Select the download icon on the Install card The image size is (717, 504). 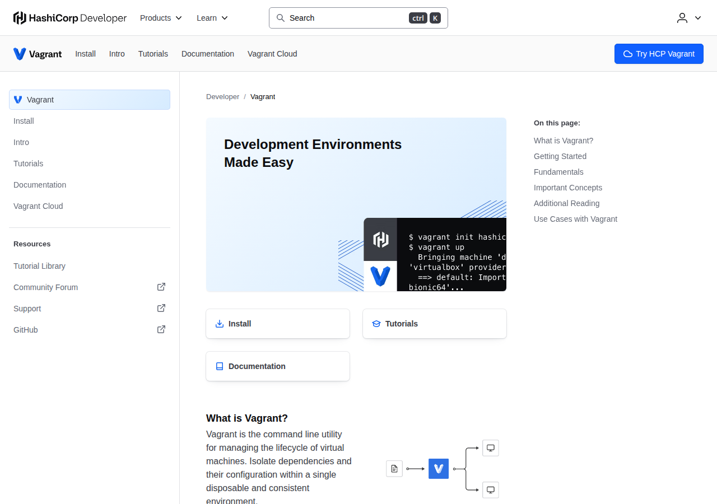(220, 324)
